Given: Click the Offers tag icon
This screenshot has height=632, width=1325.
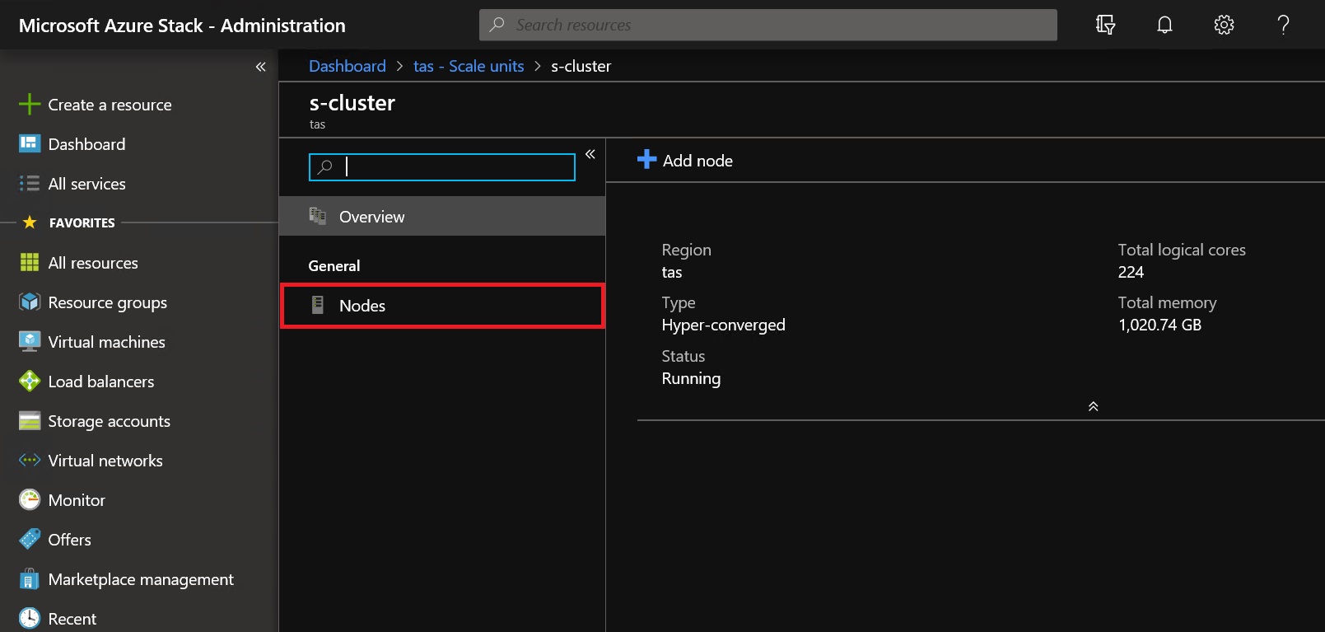Looking at the screenshot, I should pyautogui.click(x=30, y=540).
